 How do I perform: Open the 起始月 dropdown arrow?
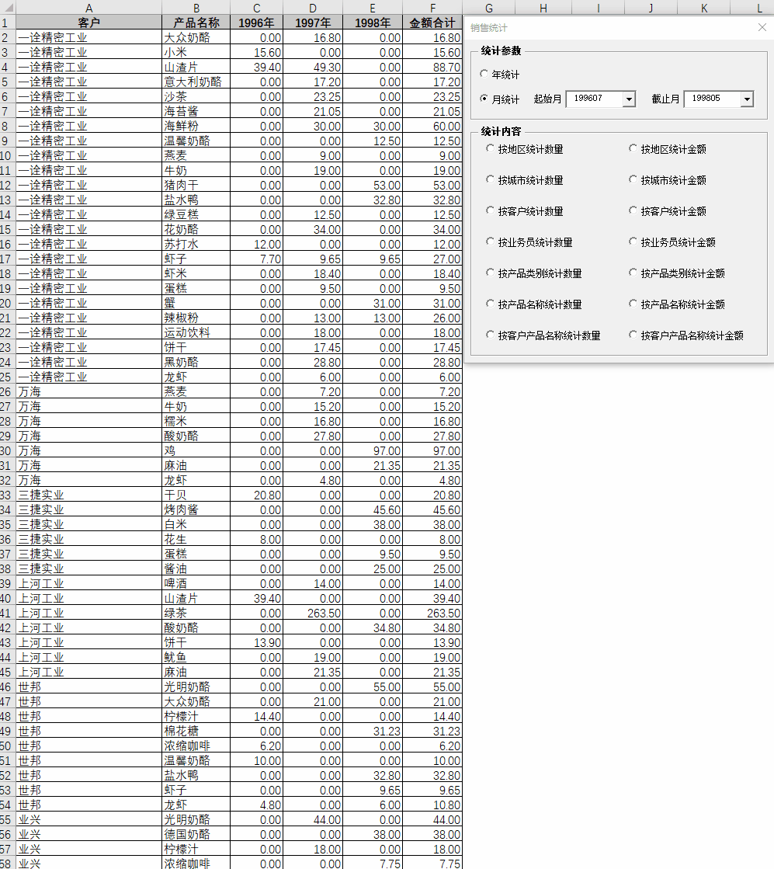coord(629,99)
